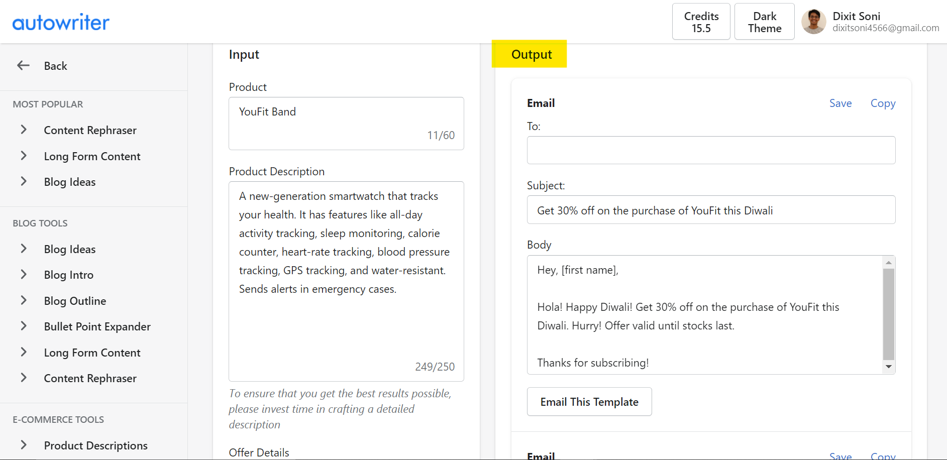This screenshot has width=947, height=460.
Task: Switch to Dark Theme
Action: 765,22
